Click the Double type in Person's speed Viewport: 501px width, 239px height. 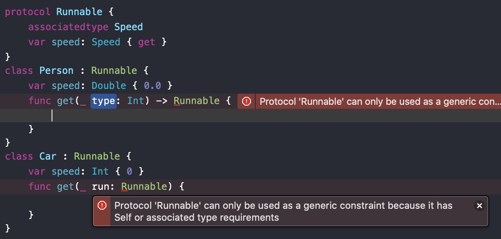click(109, 86)
